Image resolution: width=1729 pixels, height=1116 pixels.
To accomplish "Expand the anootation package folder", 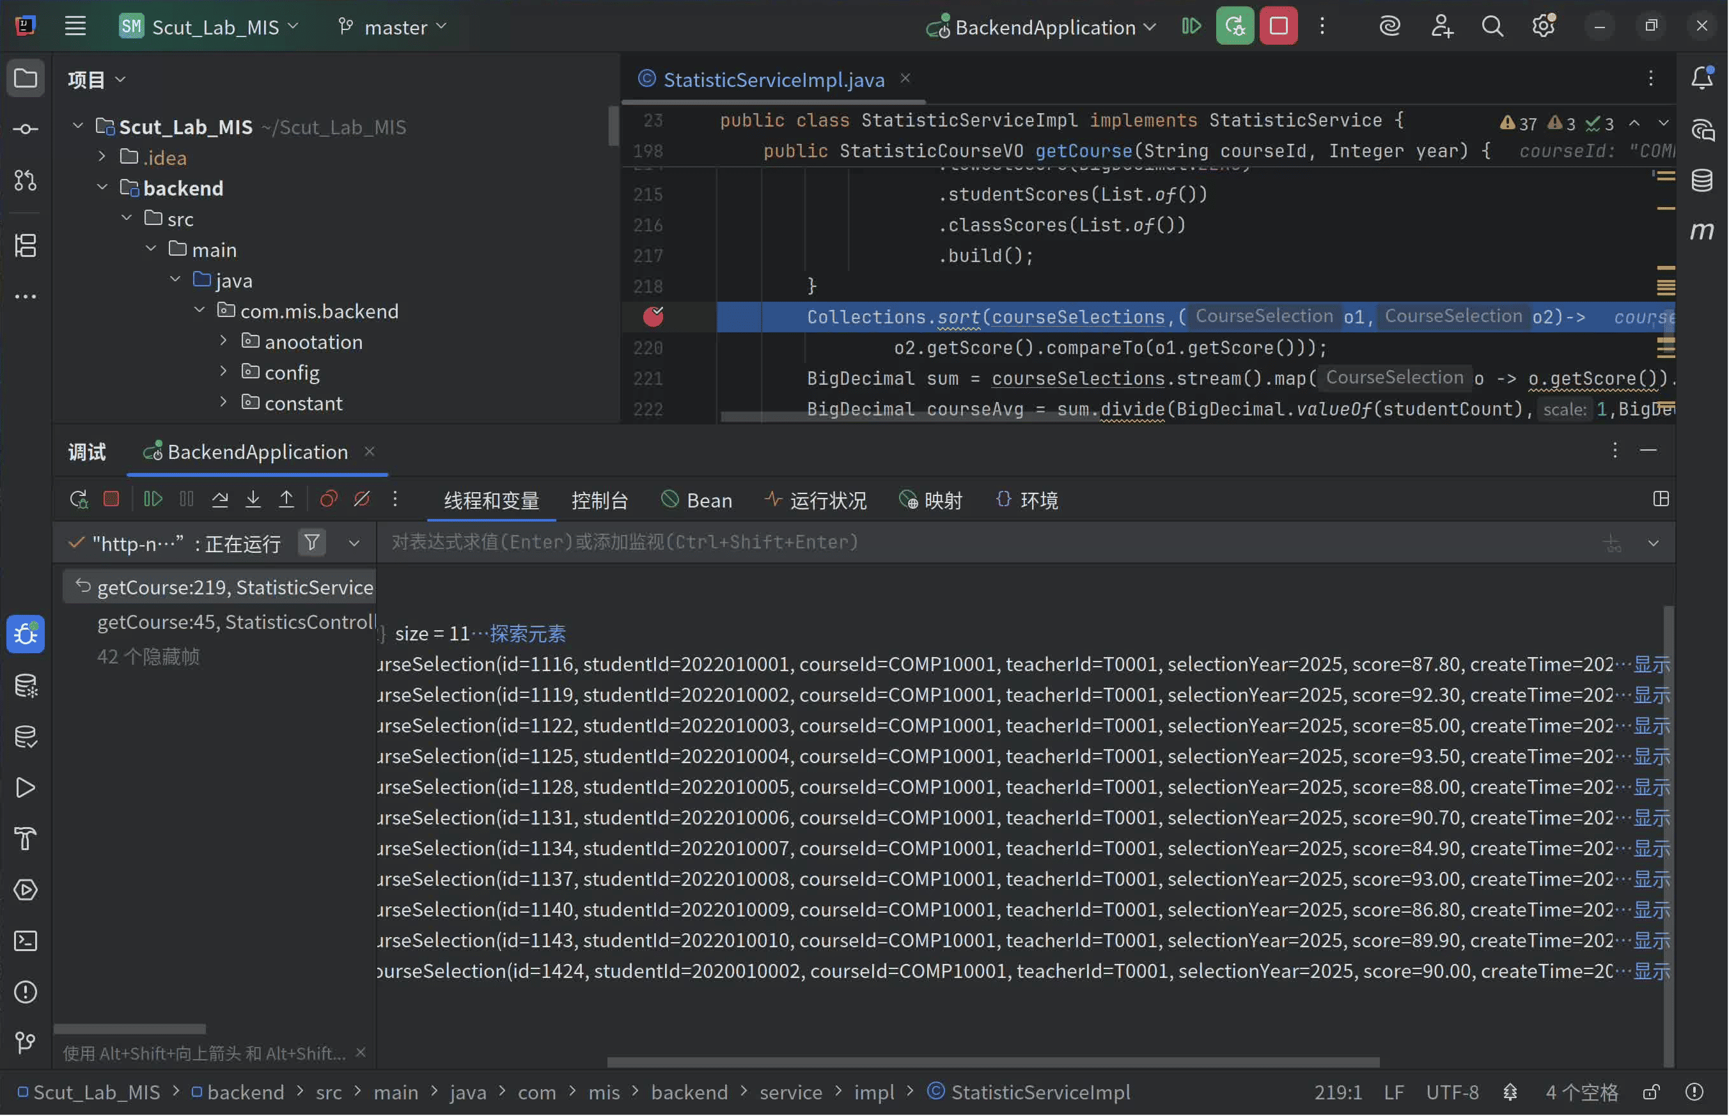I will point(223,341).
